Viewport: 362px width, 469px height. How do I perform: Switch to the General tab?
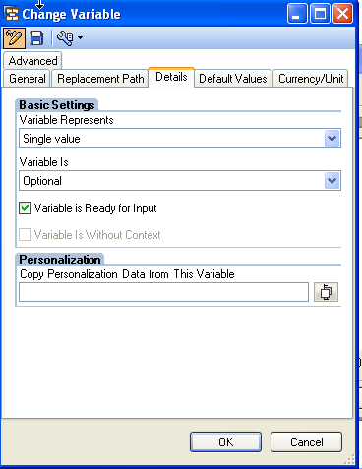(x=28, y=79)
